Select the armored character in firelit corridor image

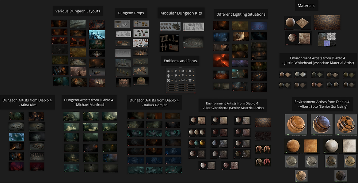coord(240,36)
